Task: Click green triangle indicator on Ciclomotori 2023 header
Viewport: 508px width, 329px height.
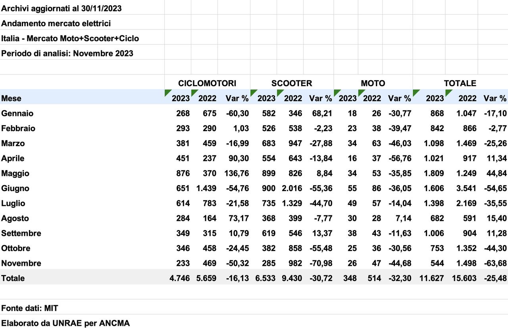Action: [167, 92]
